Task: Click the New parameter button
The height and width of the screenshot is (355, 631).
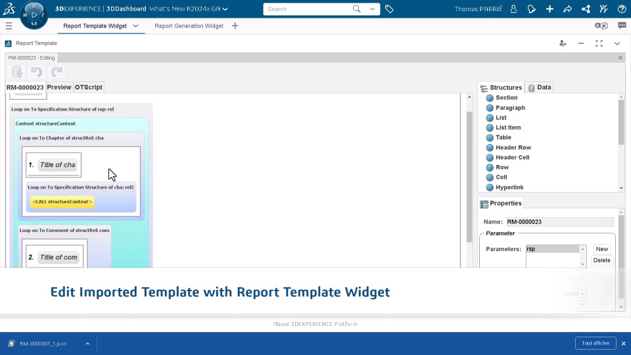Action: pos(602,249)
